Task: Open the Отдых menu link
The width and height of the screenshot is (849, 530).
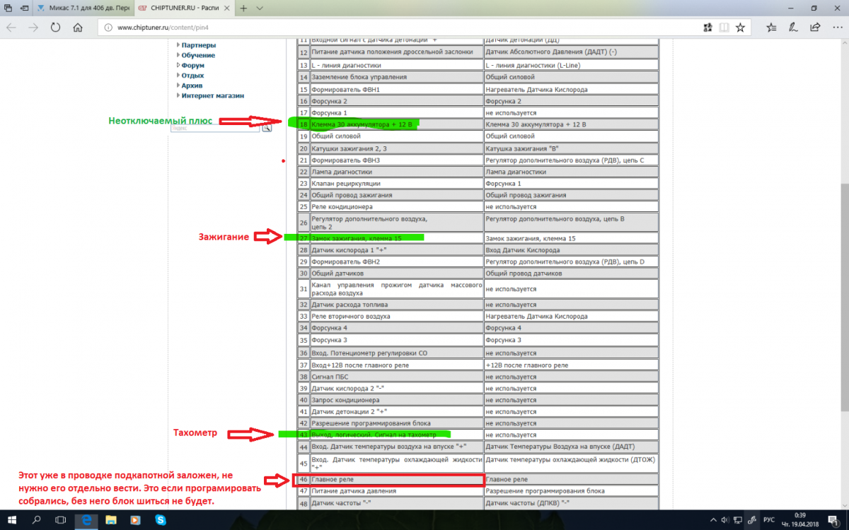Action: 192,75
